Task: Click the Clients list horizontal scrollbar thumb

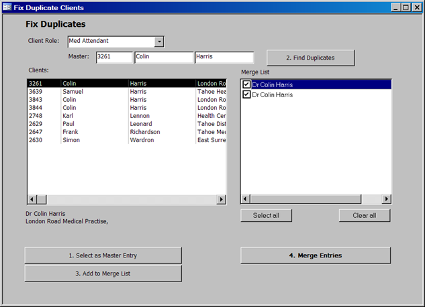Action: (42, 200)
